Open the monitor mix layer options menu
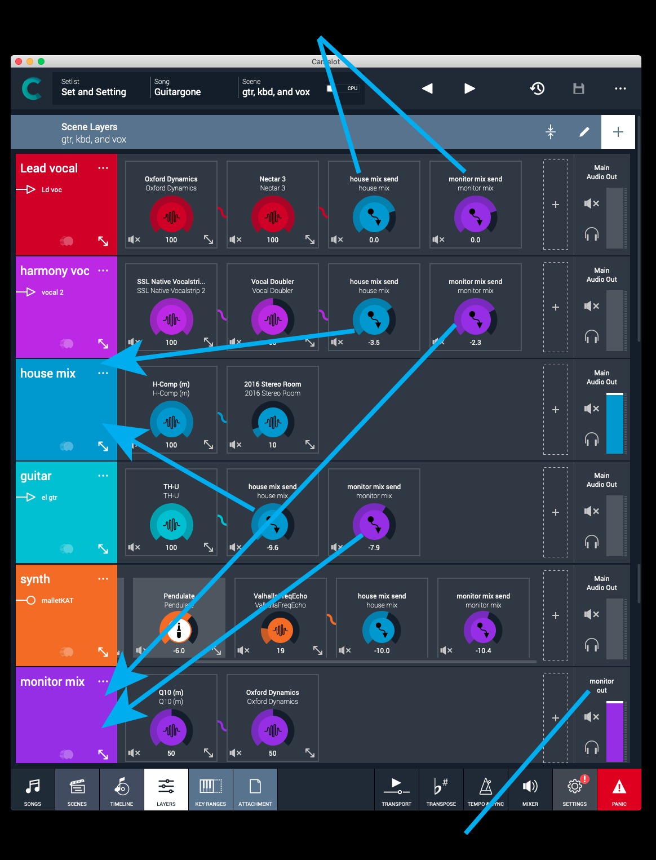 click(103, 681)
